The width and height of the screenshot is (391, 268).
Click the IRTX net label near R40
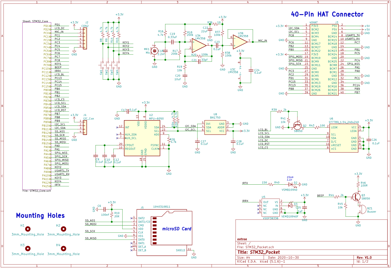[x=245, y=183]
